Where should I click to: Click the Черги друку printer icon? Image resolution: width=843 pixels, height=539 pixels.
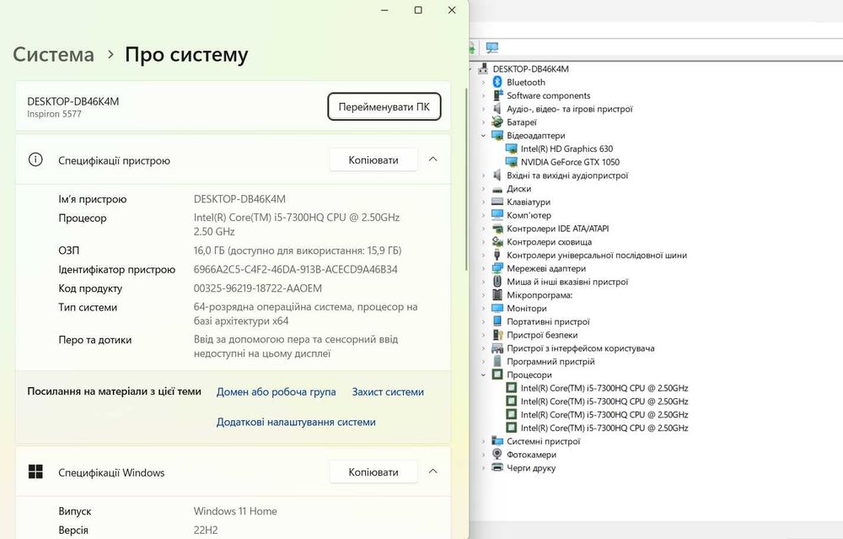pyautogui.click(x=497, y=468)
